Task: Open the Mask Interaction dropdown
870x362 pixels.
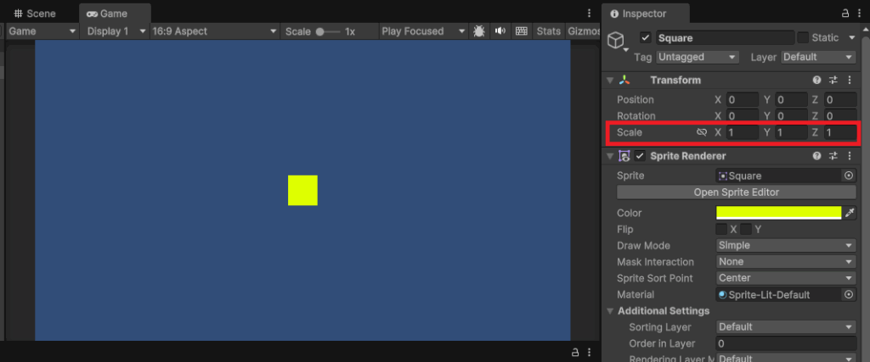Action: (786, 262)
